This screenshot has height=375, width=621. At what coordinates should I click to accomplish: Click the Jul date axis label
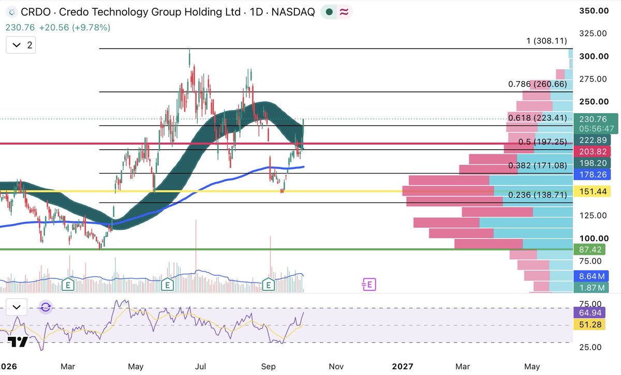[200, 367]
